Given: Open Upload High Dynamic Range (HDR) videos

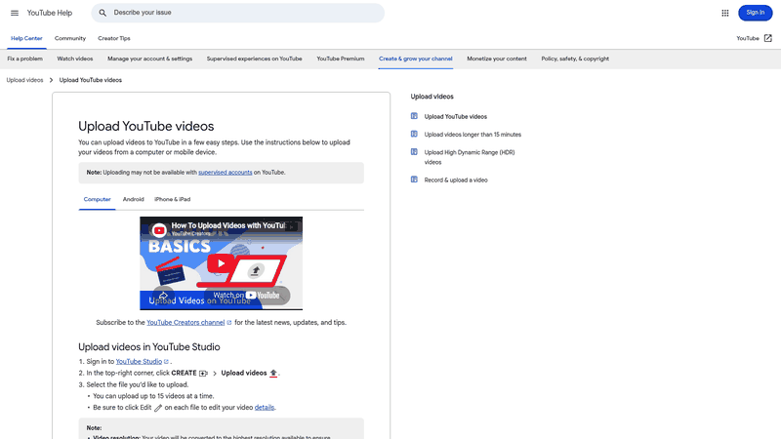Looking at the screenshot, I should (x=470, y=157).
